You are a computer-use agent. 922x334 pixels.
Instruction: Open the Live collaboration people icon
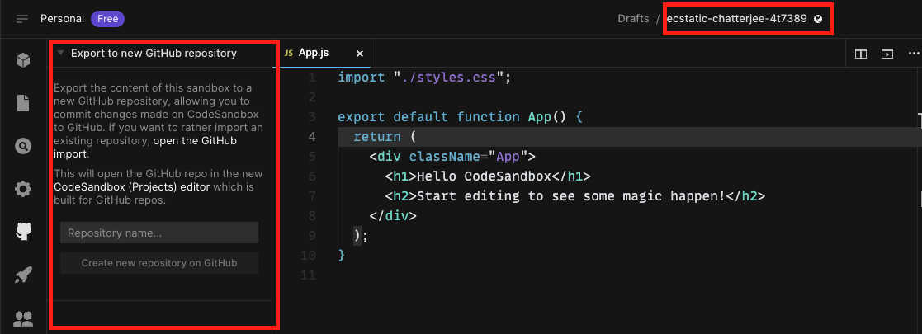coord(23,318)
